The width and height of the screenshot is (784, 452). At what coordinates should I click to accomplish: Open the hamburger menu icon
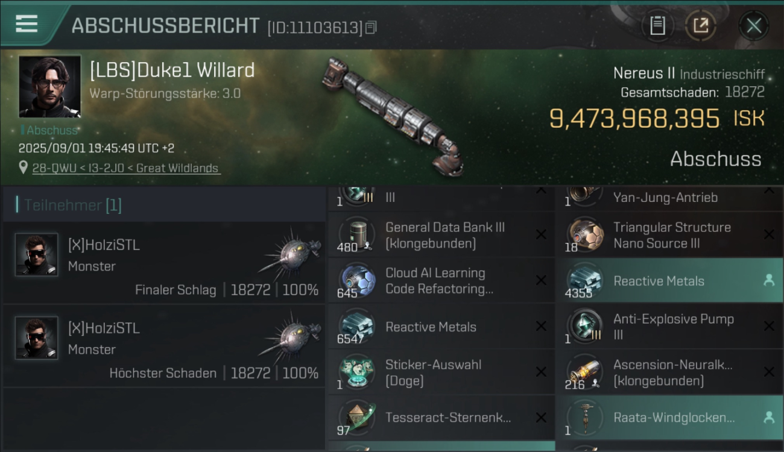click(x=27, y=24)
